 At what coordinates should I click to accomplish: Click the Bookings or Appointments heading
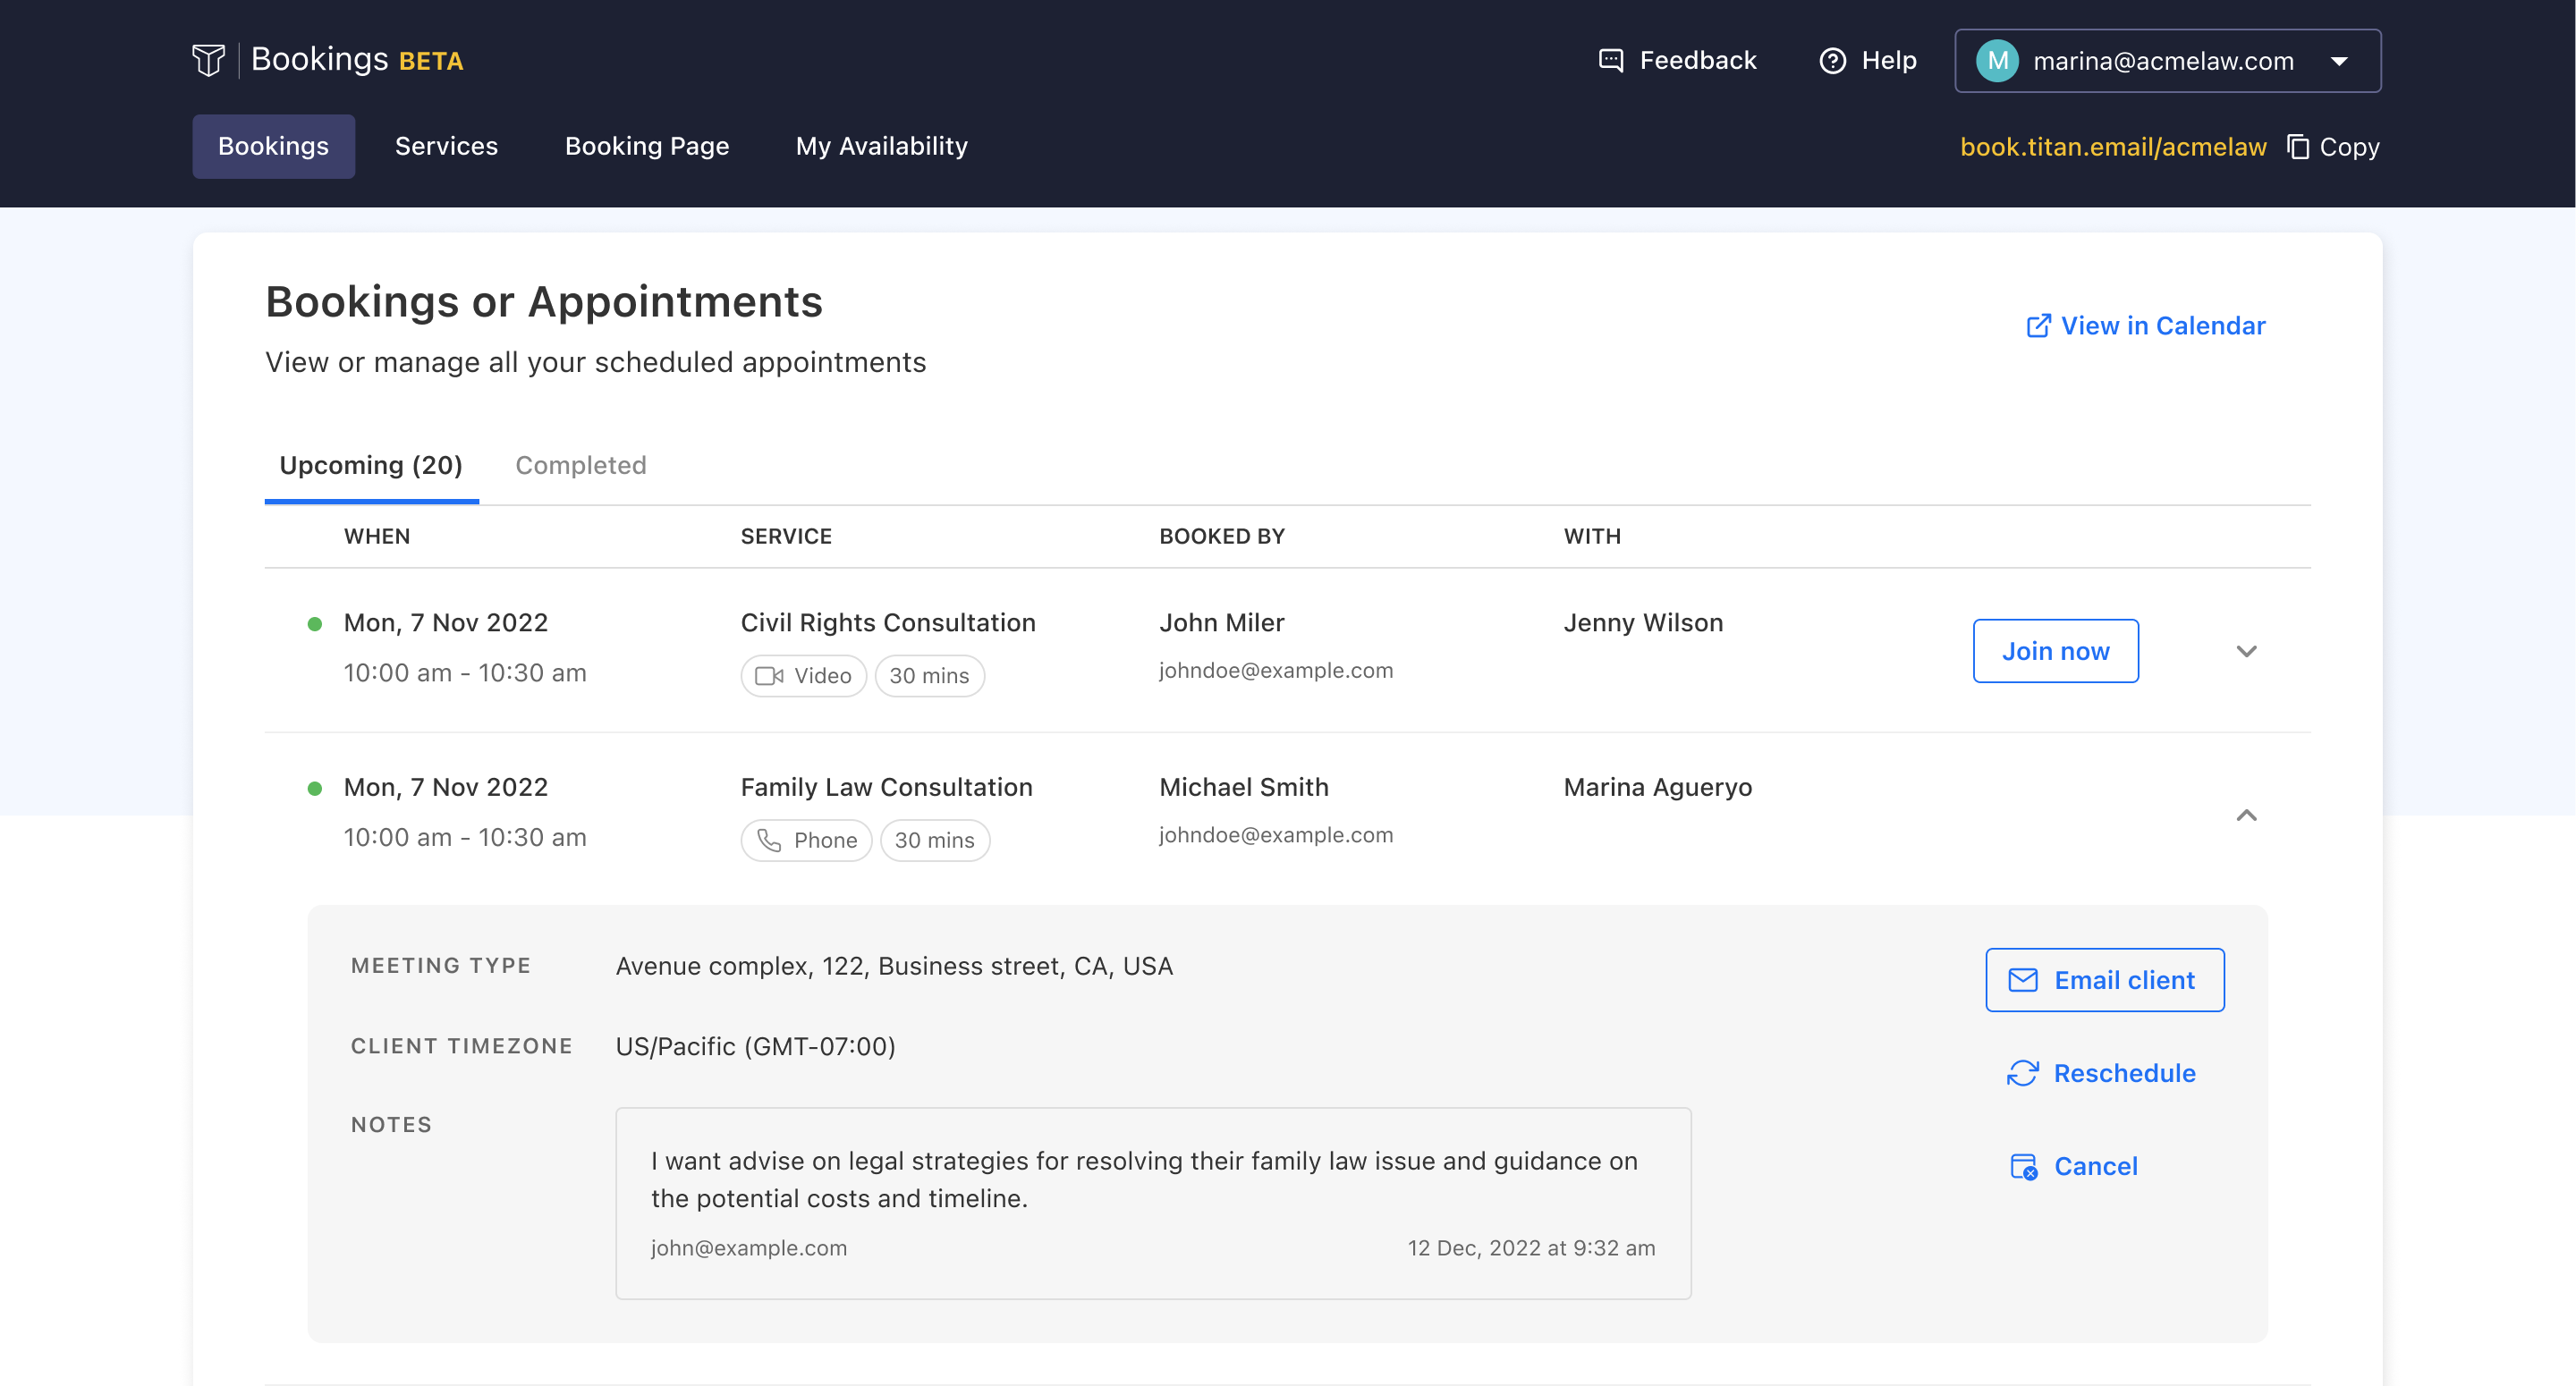(x=544, y=302)
